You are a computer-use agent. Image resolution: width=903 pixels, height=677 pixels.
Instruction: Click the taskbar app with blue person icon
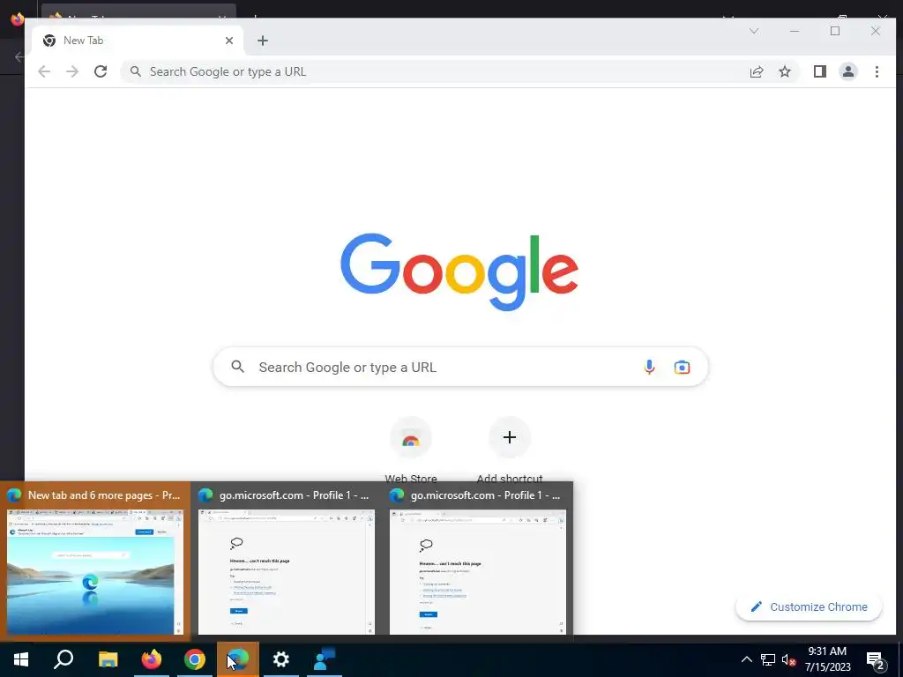(325, 659)
